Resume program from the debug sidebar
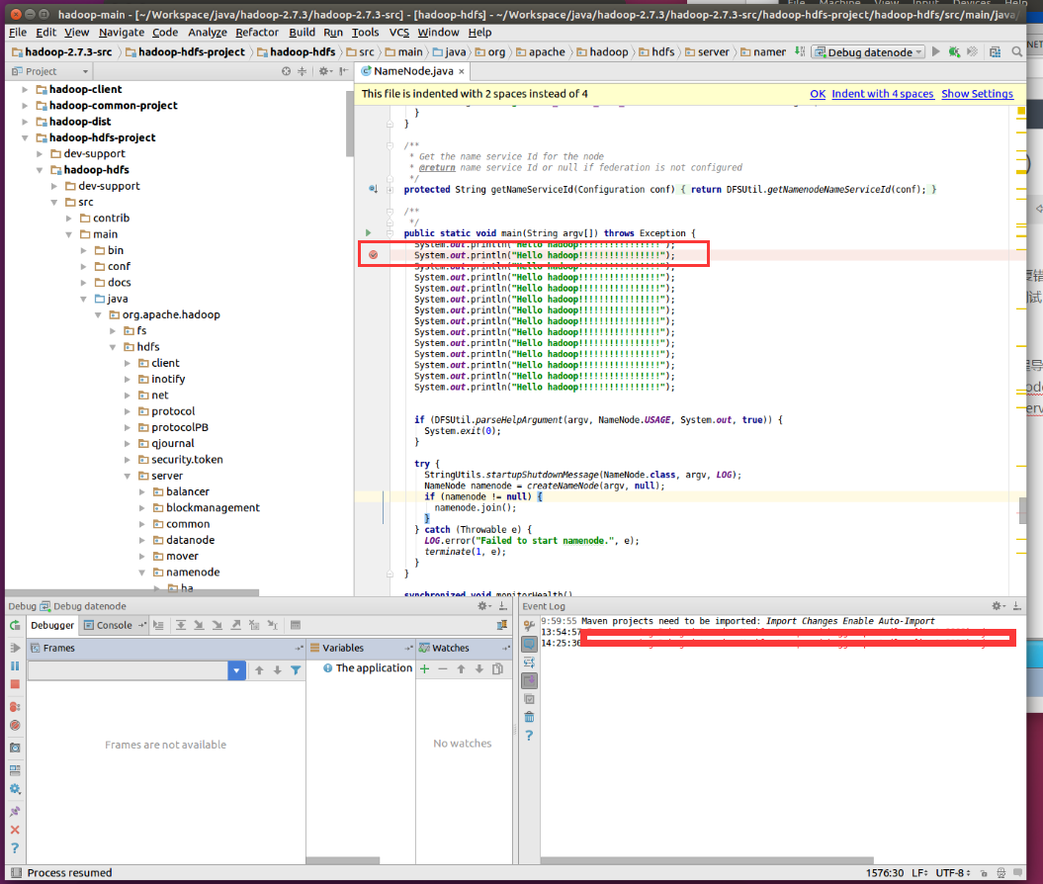1043x884 pixels. click(15, 648)
